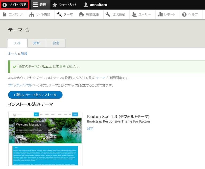
Task: Open the ブロックレイアウト link
Action: point(20,85)
